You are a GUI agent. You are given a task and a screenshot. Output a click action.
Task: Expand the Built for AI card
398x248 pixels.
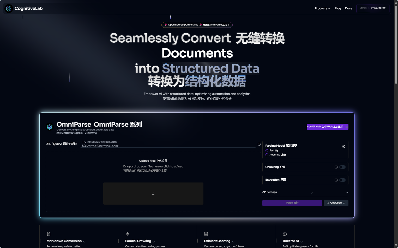point(301,242)
